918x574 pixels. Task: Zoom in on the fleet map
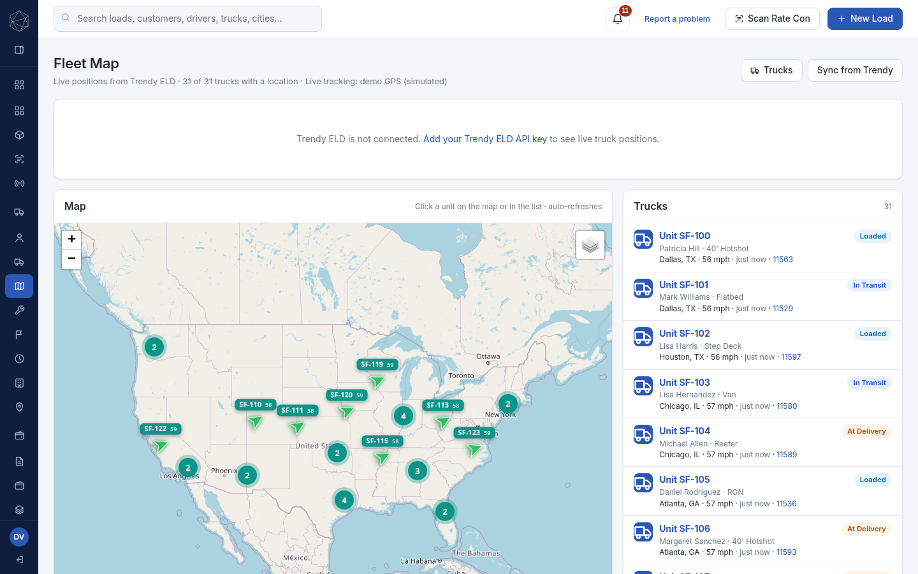pos(71,239)
